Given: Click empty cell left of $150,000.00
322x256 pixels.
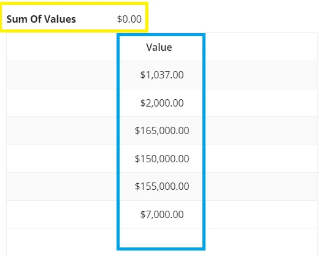Looking at the screenshot, I should (x=61, y=159).
